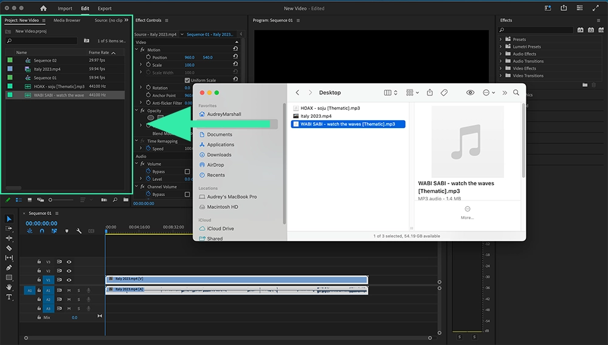Reset Motion effect parameter
Image resolution: width=608 pixels, height=345 pixels.
point(235,49)
